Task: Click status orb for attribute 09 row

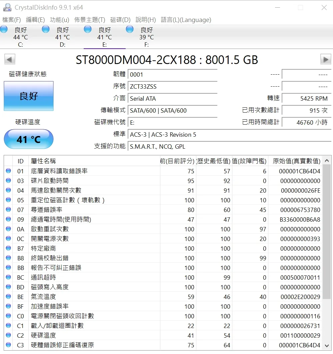Action: [8, 219]
